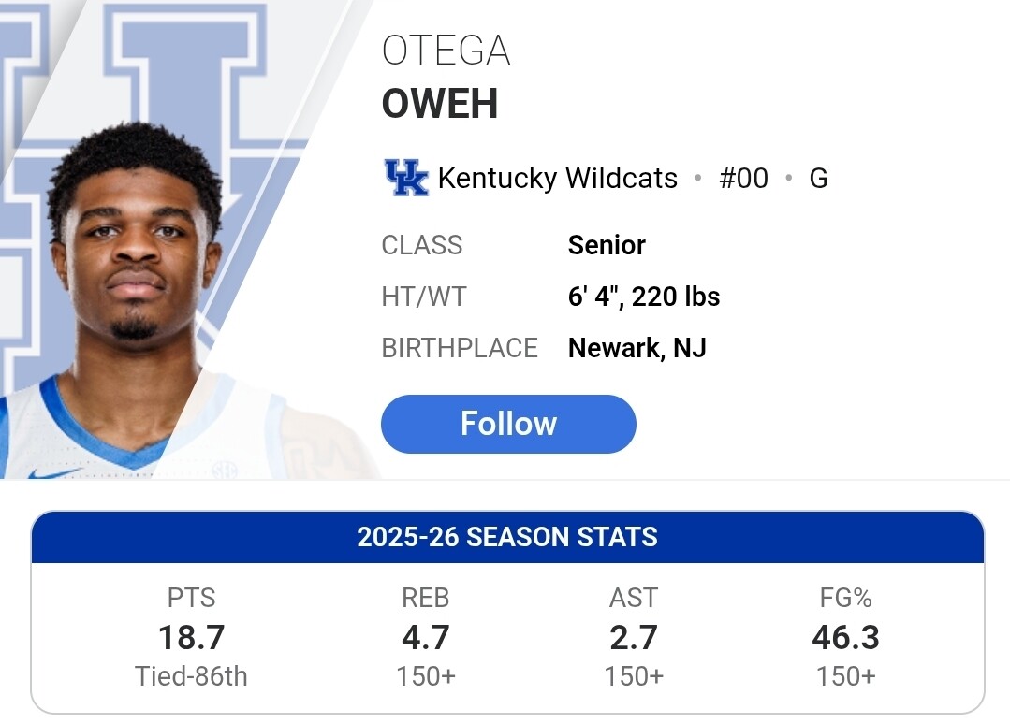Select the 2025-26 Season Stats header
The width and height of the screenshot is (1010, 724).
506,537
